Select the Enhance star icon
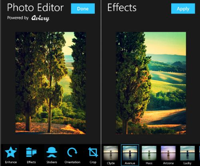Screen dimensions: 200x166 11,152
